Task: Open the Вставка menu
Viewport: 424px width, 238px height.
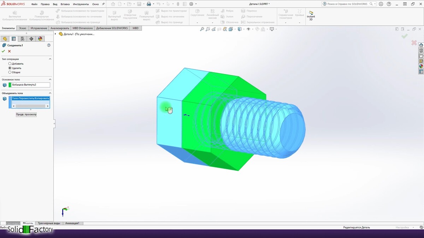Action: pos(65,4)
